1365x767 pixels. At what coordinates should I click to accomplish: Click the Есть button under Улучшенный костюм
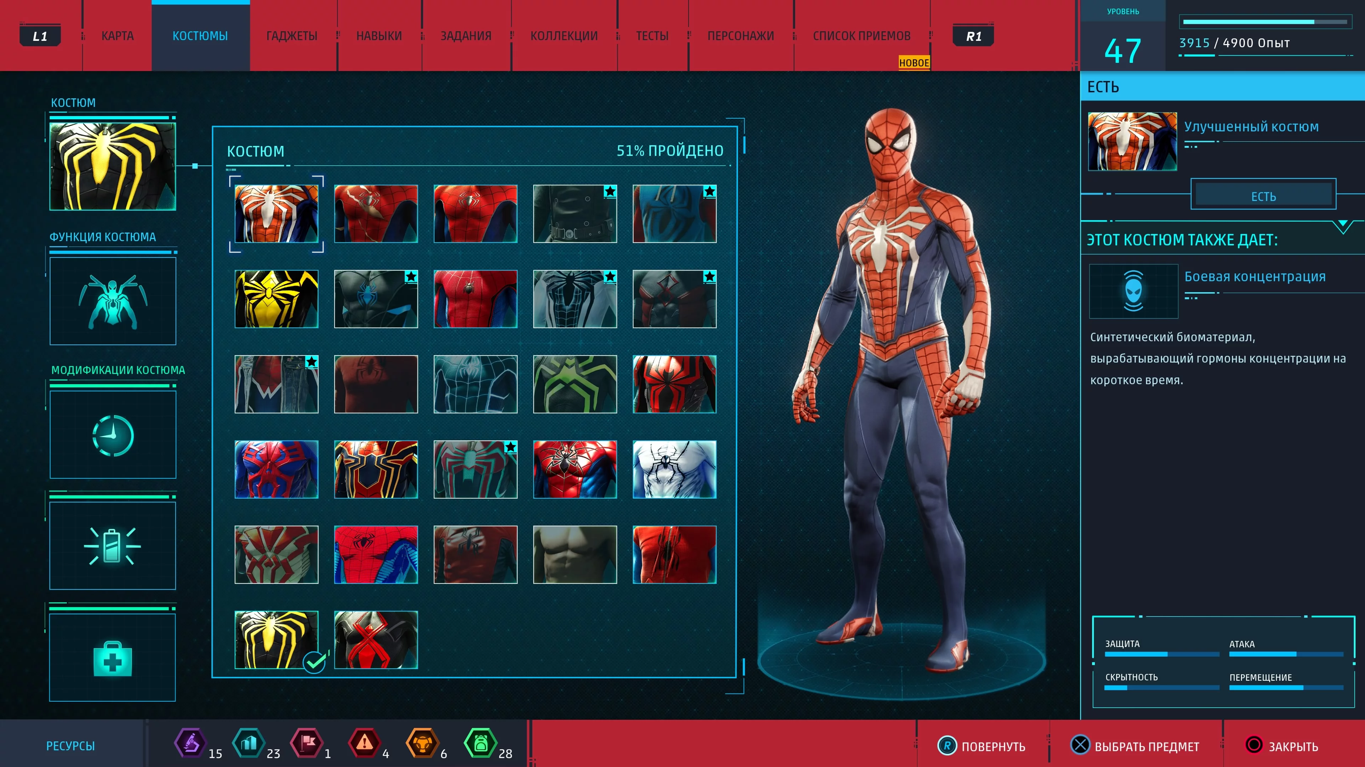1263,194
